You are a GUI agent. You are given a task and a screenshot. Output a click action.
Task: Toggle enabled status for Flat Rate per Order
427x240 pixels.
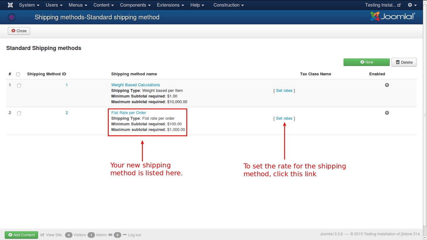tap(387, 113)
